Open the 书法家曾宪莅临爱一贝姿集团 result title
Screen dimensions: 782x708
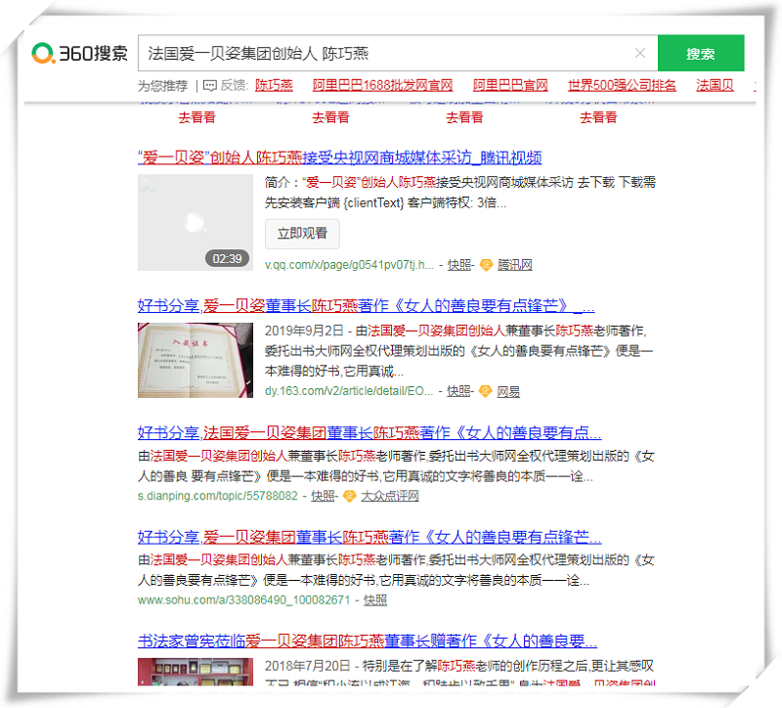[367, 642]
